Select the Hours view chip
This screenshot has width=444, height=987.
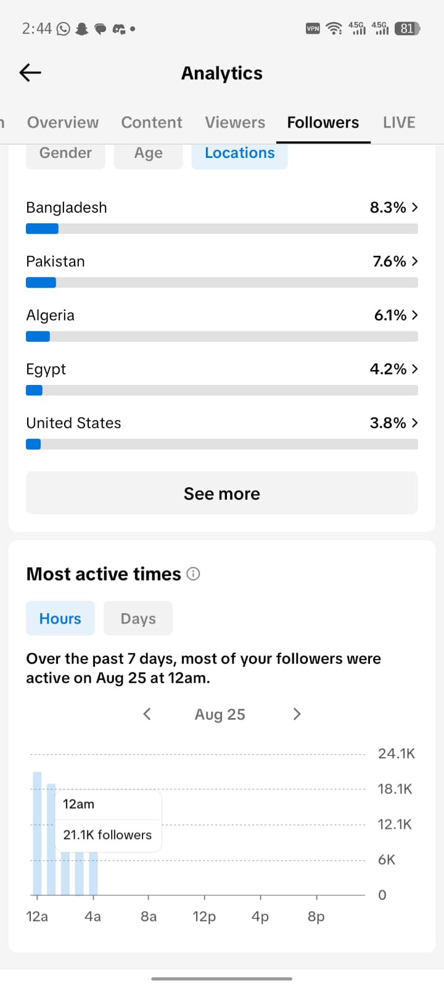pyautogui.click(x=60, y=618)
